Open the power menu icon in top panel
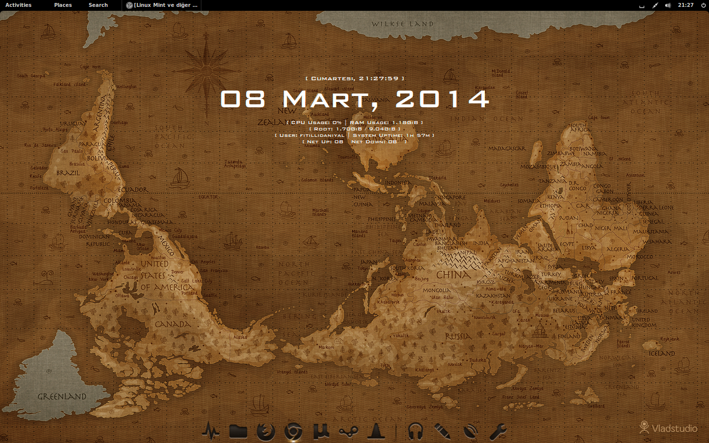Screen dimensions: 709x443 pyautogui.click(x=703, y=5)
